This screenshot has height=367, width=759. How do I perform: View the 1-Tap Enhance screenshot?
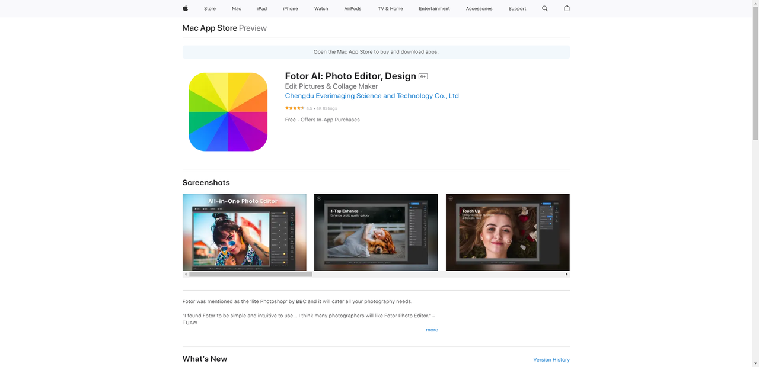point(376,232)
